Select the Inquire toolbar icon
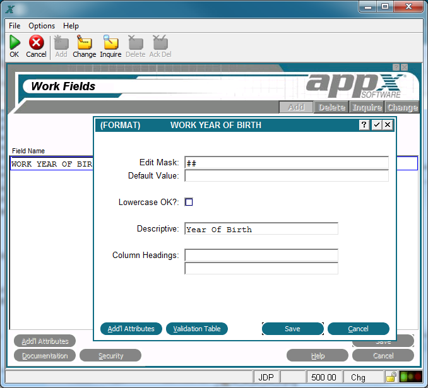This screenshot has width=428, height=388. (x=110, y=42)
